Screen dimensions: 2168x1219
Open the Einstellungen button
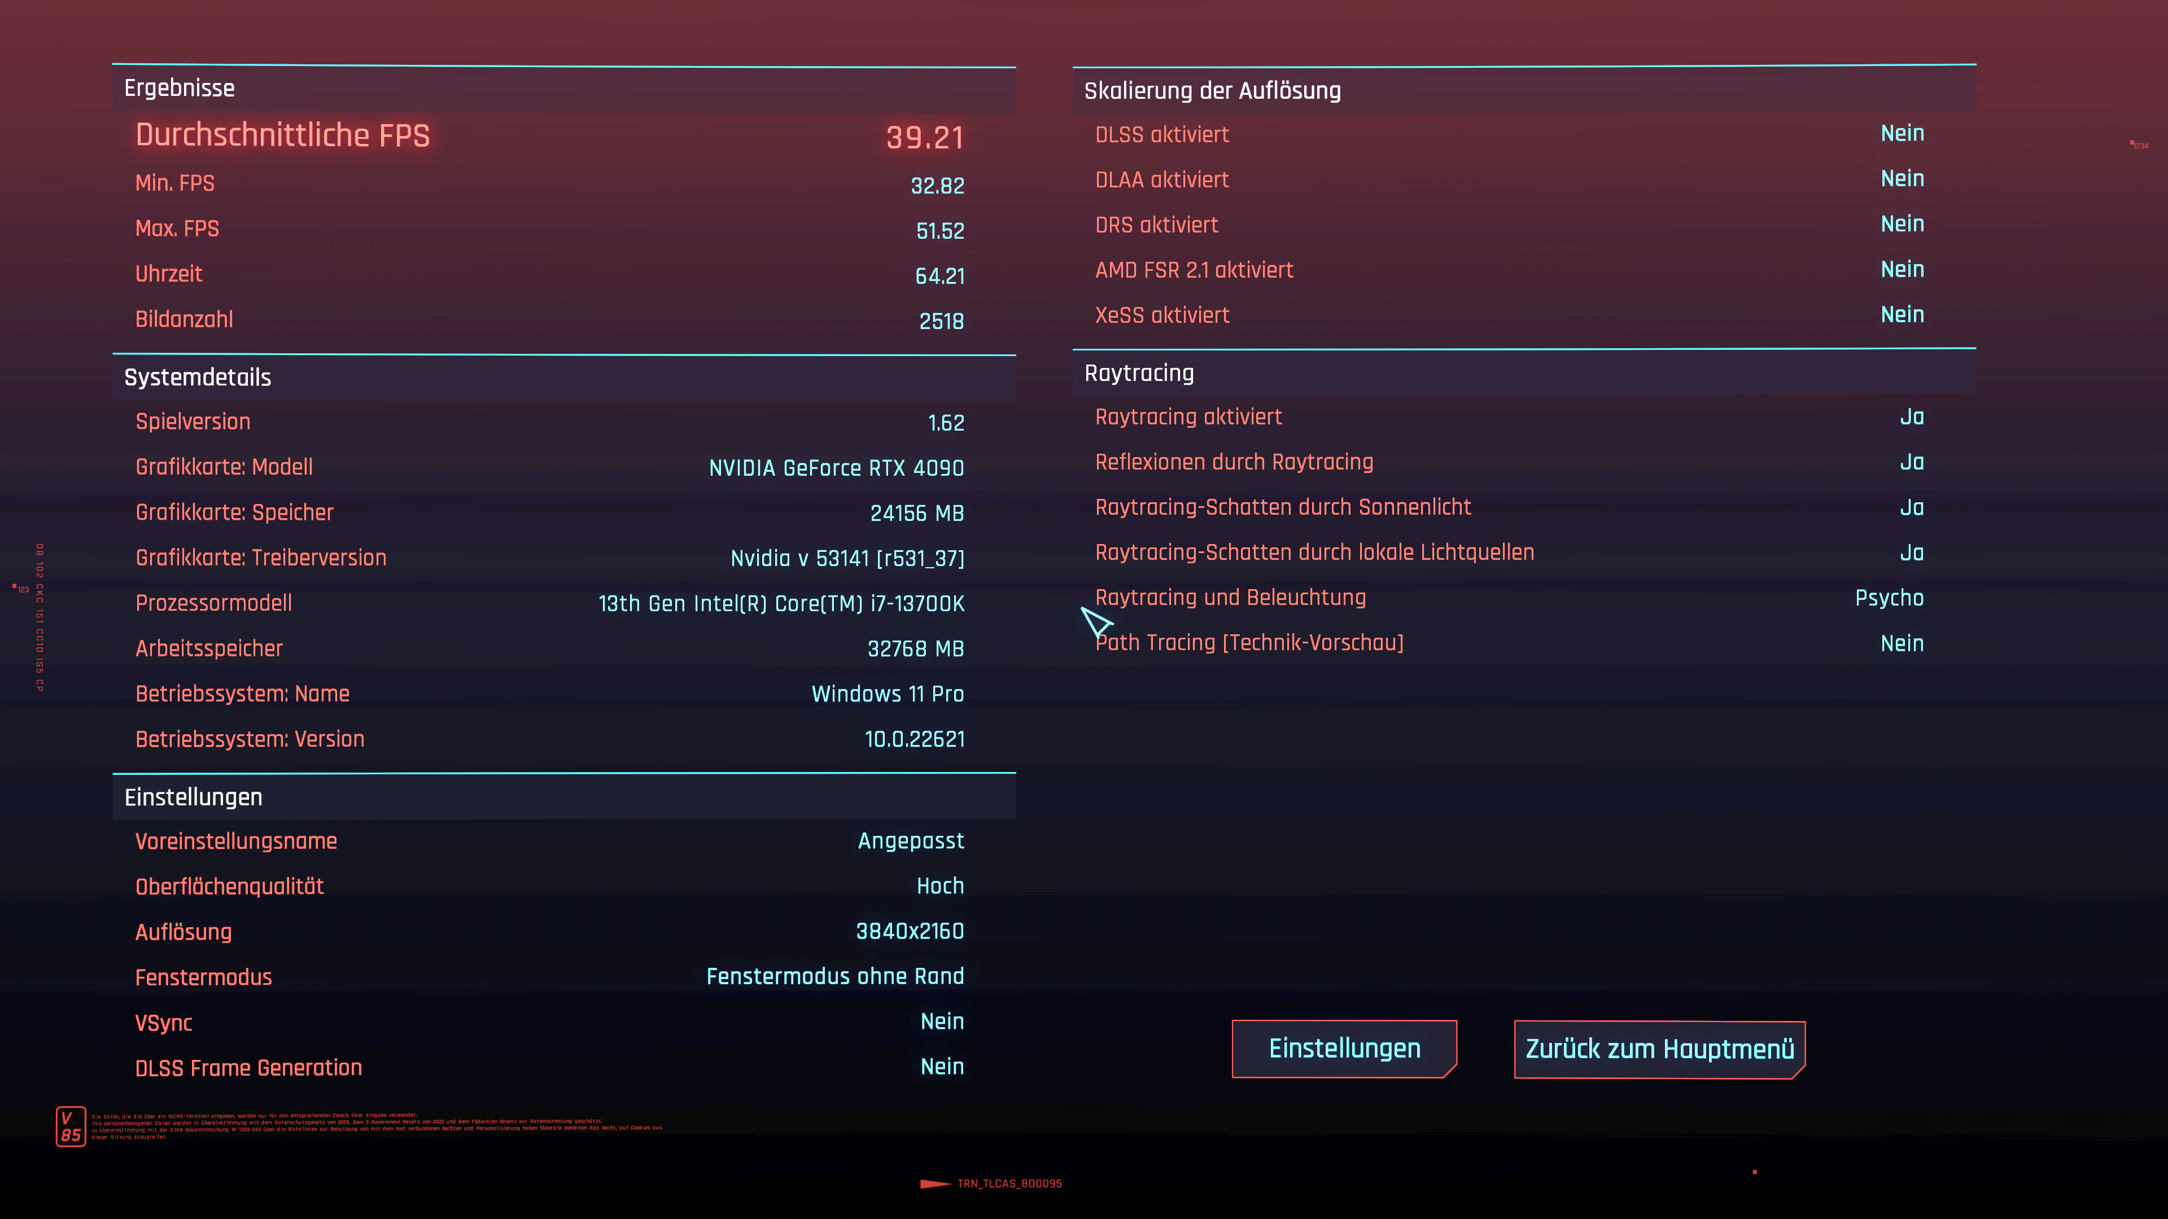(x=1344, y=1048)
